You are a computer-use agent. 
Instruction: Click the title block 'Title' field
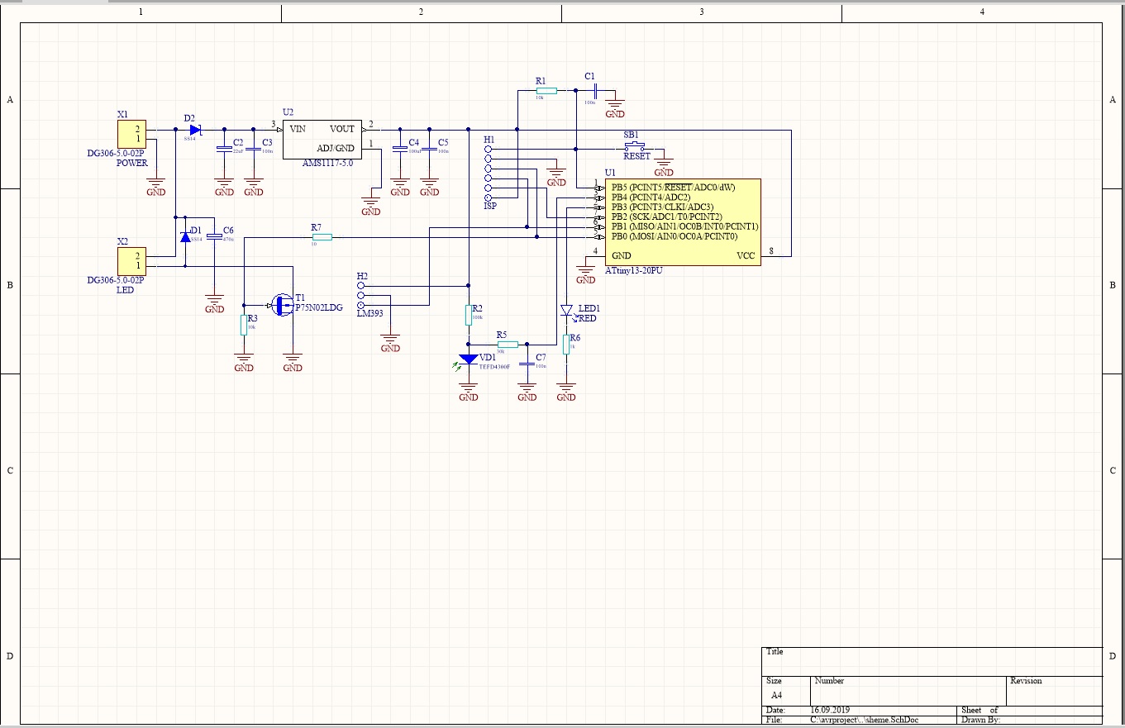(932, 661)
